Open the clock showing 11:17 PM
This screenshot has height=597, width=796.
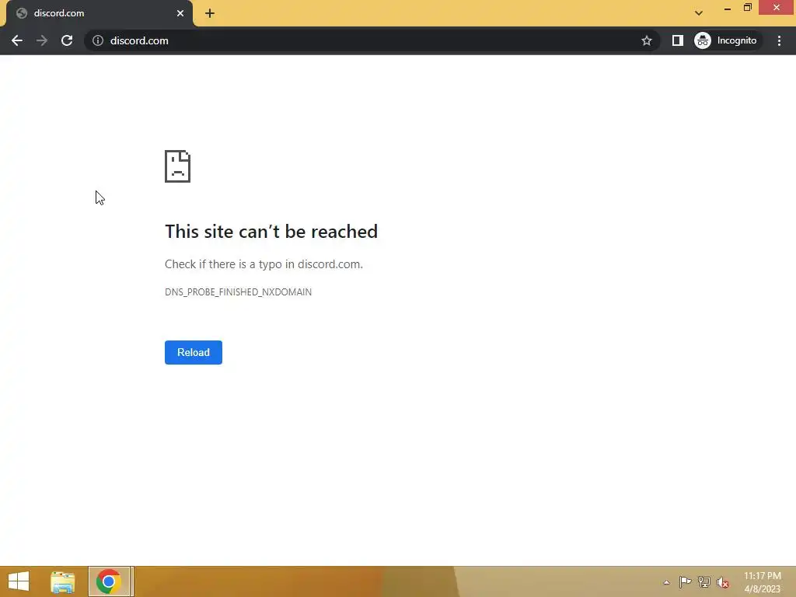coord(763,582)
